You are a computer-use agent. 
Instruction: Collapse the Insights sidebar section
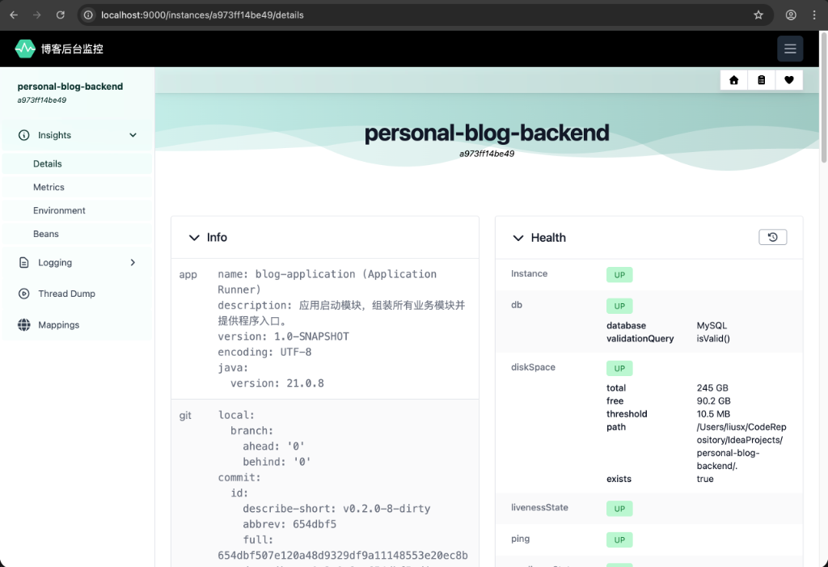tap(133, 135)
